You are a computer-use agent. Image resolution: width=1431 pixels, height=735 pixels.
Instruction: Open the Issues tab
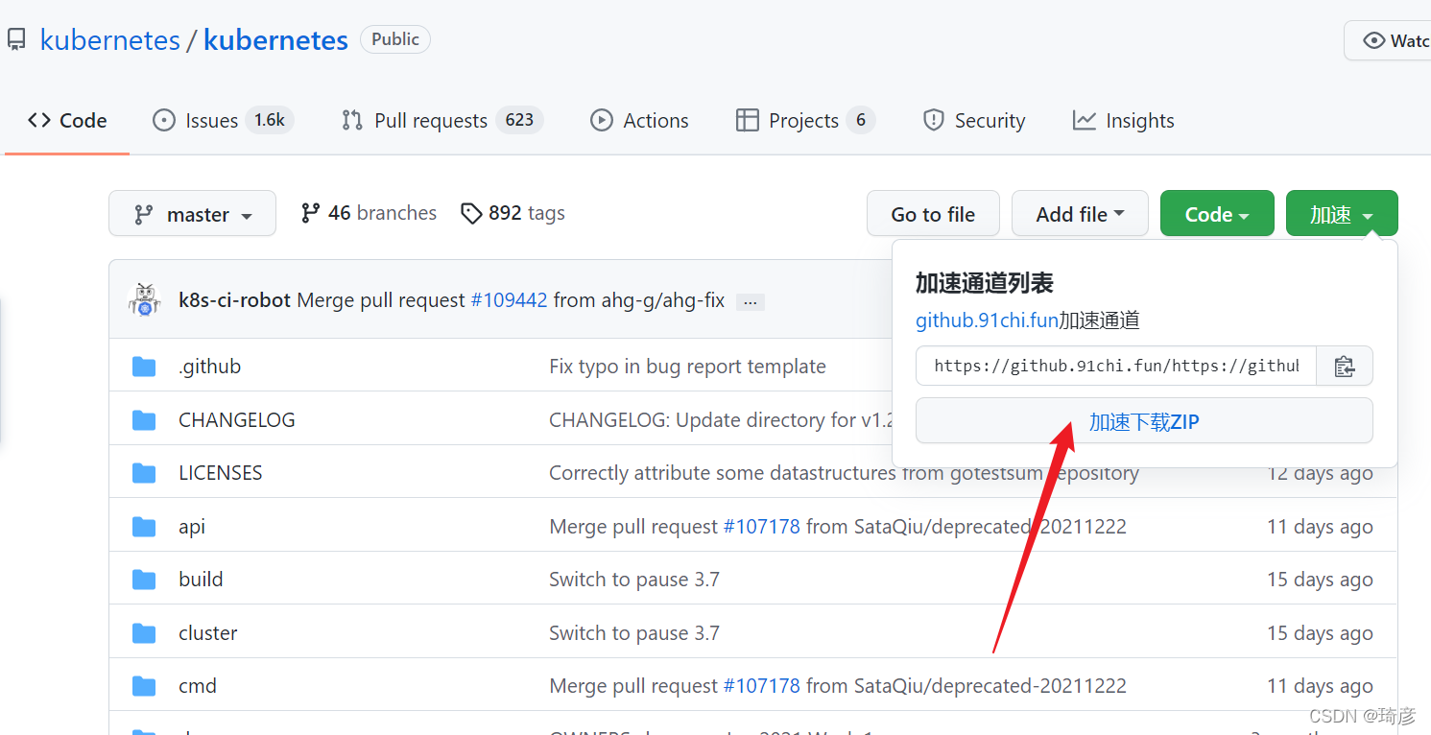tap(223, 120)
